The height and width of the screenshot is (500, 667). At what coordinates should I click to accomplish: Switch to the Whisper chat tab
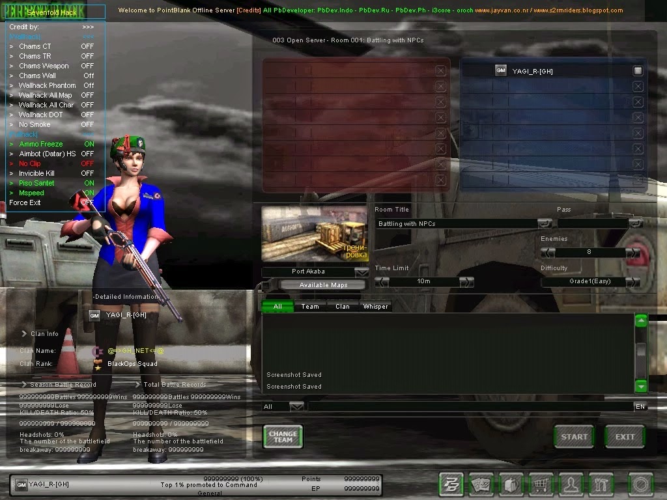tap(376, 306)
